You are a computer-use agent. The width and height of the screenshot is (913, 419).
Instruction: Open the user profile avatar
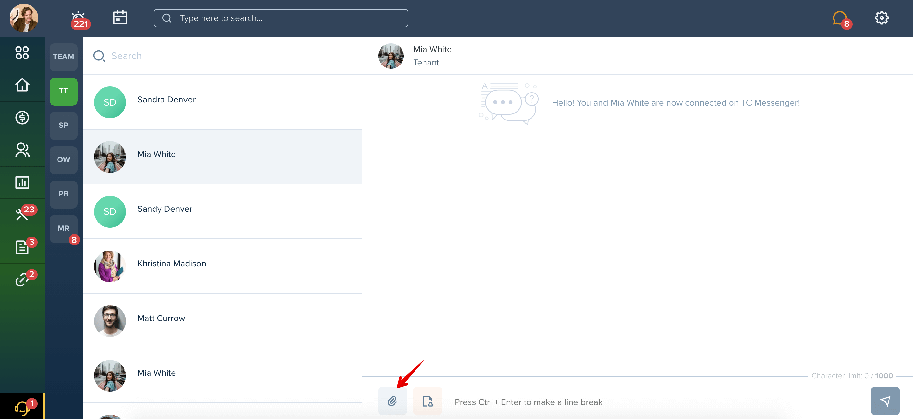click(x=24, y=18)
